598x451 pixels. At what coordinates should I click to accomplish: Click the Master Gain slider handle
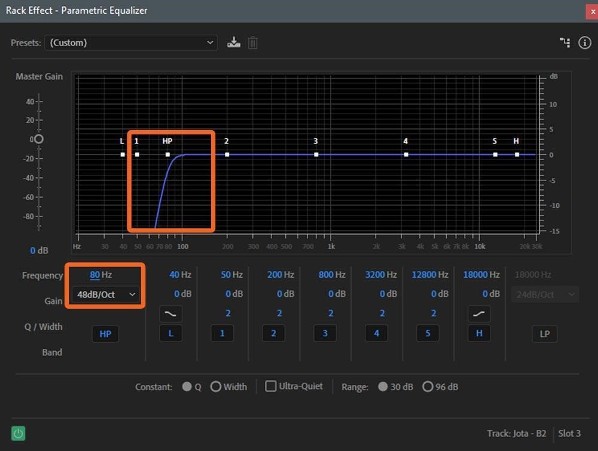[38, 139]
